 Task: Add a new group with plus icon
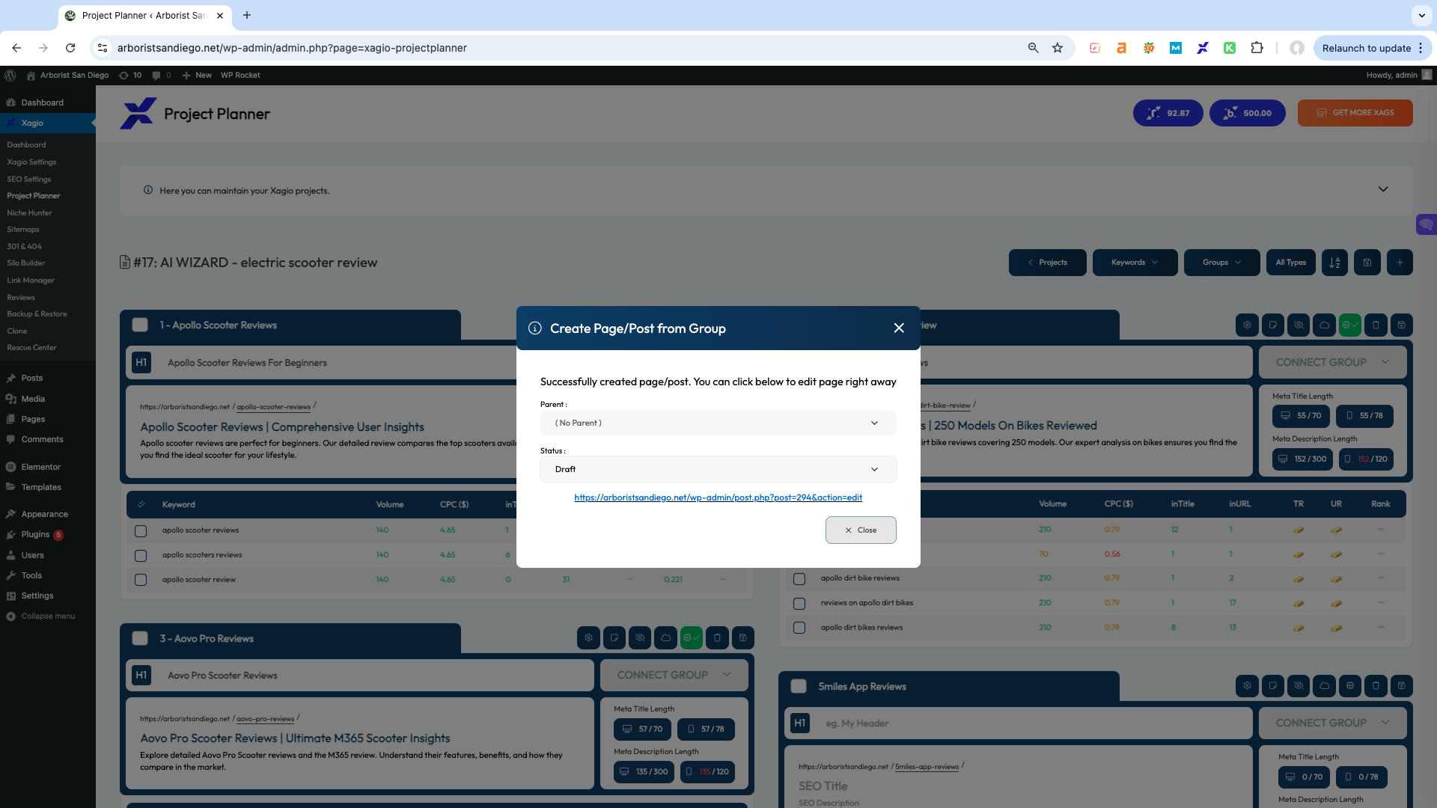click(1400, 262)
